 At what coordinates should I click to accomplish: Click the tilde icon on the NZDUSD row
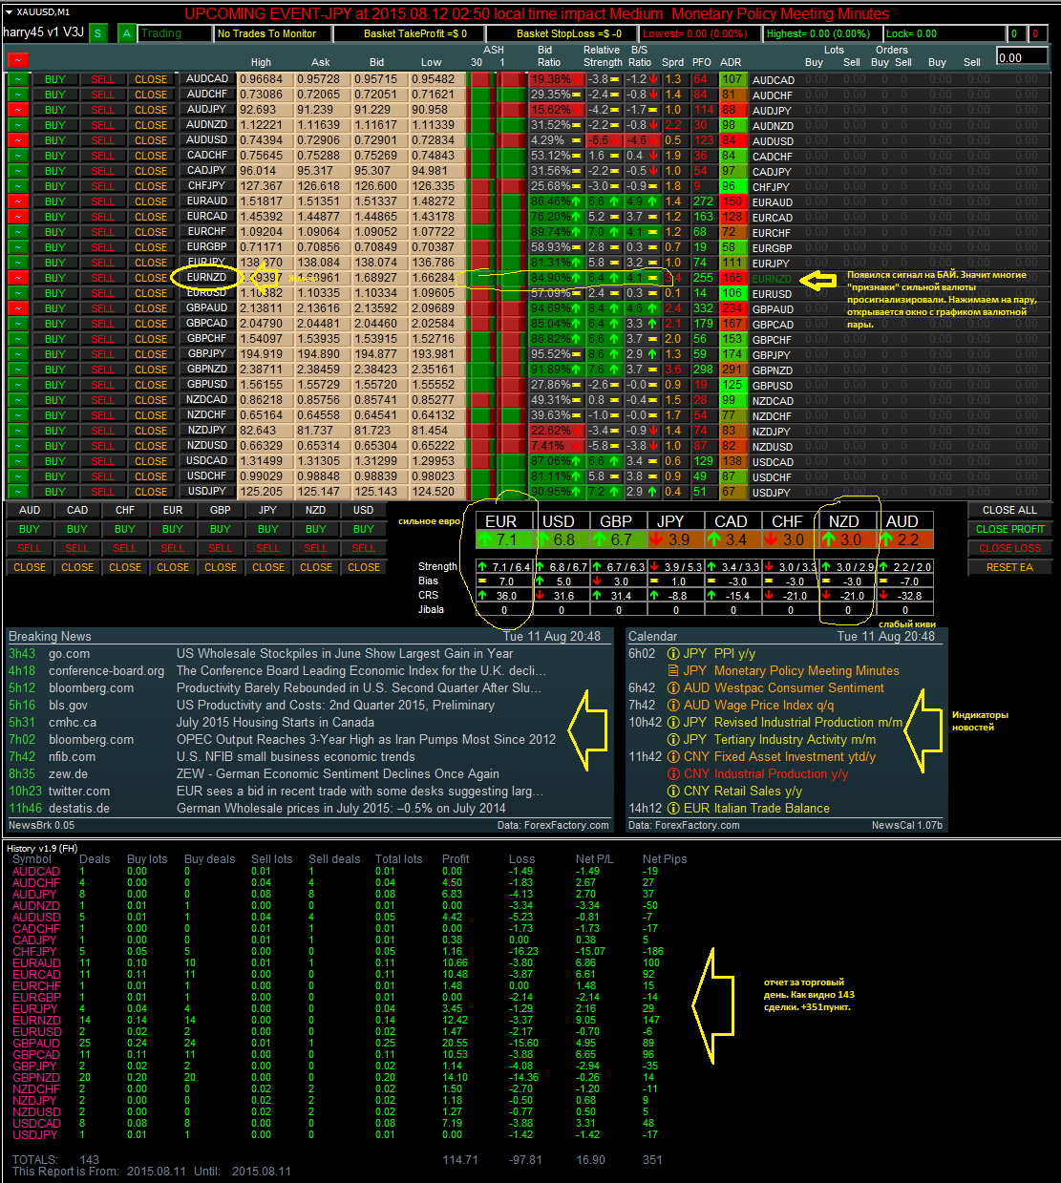click(17, 446)
